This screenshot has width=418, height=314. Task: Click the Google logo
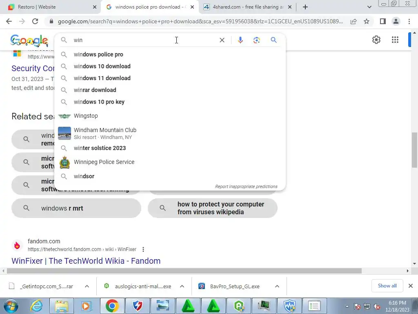pyautogui.click(x=29, y=40)
